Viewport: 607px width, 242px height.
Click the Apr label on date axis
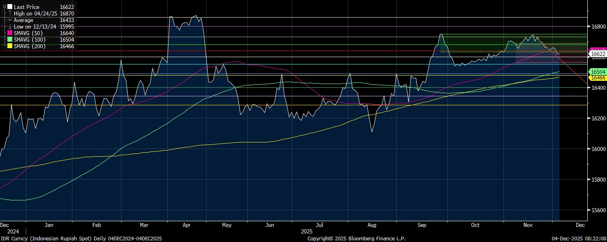[x=187, y=225]
